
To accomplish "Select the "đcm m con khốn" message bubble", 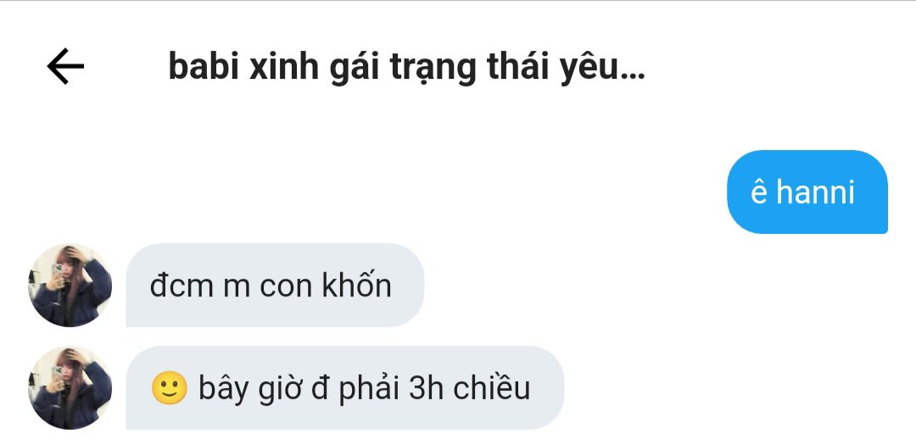I will 275,286.
